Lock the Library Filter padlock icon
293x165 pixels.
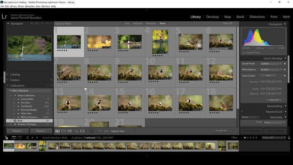tap(237, 23)
